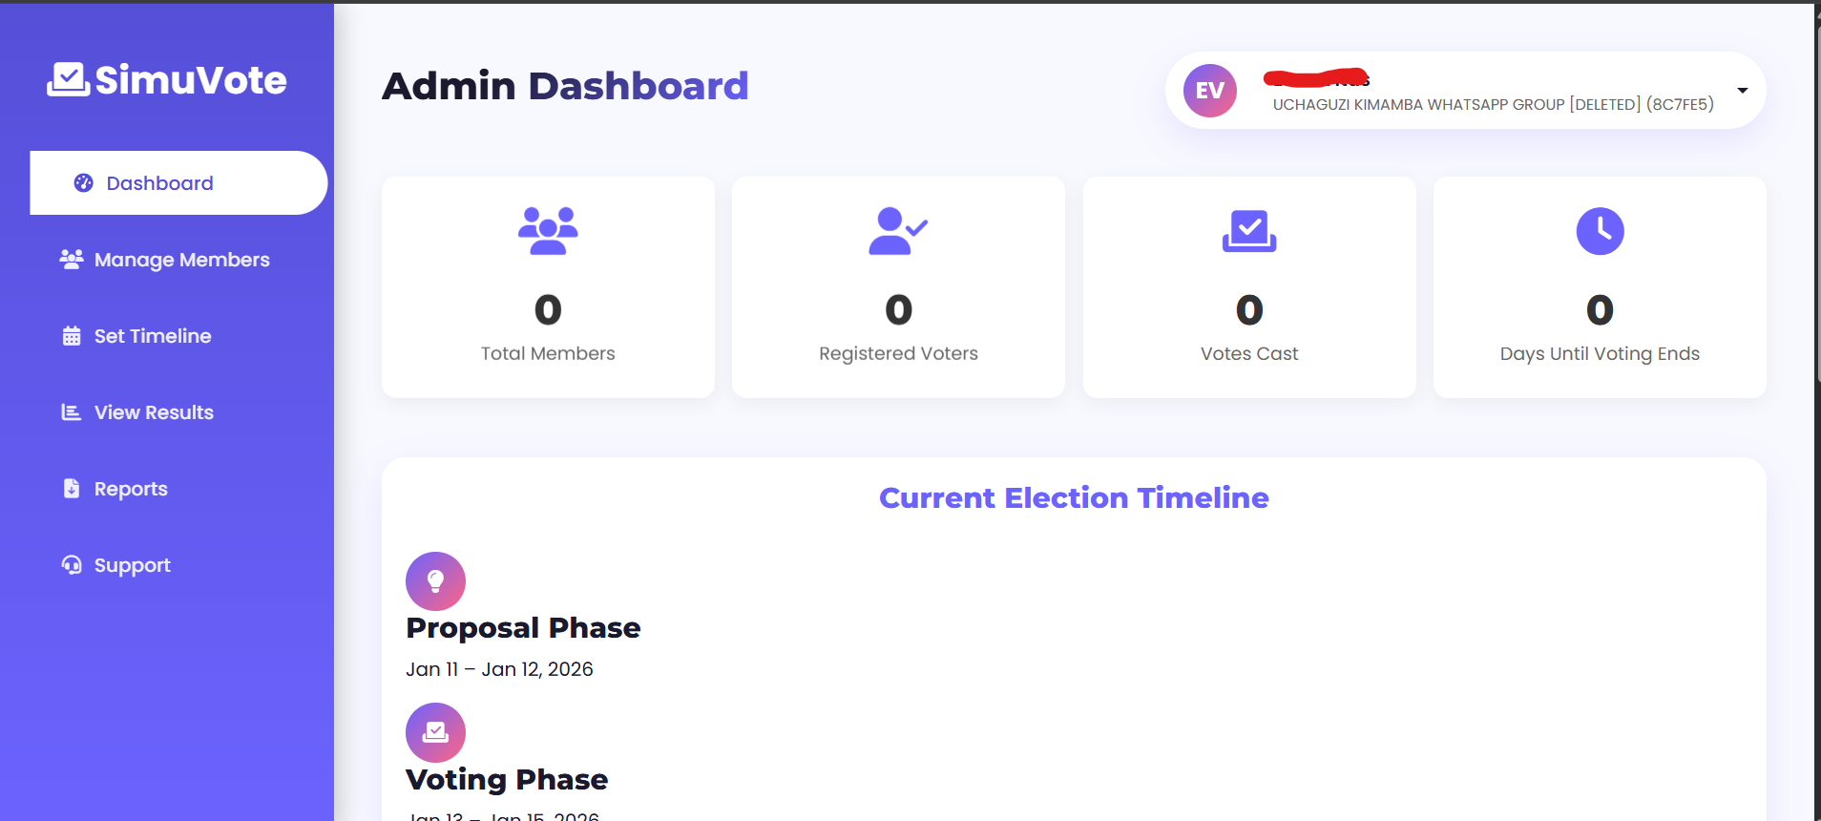Click the Votes Cast card
Viewport: 1821px width, 821px height.
coord(1248,286)
